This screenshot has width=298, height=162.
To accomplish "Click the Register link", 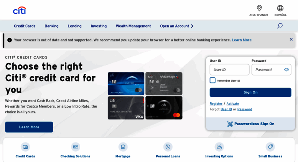I will point(216,103).
